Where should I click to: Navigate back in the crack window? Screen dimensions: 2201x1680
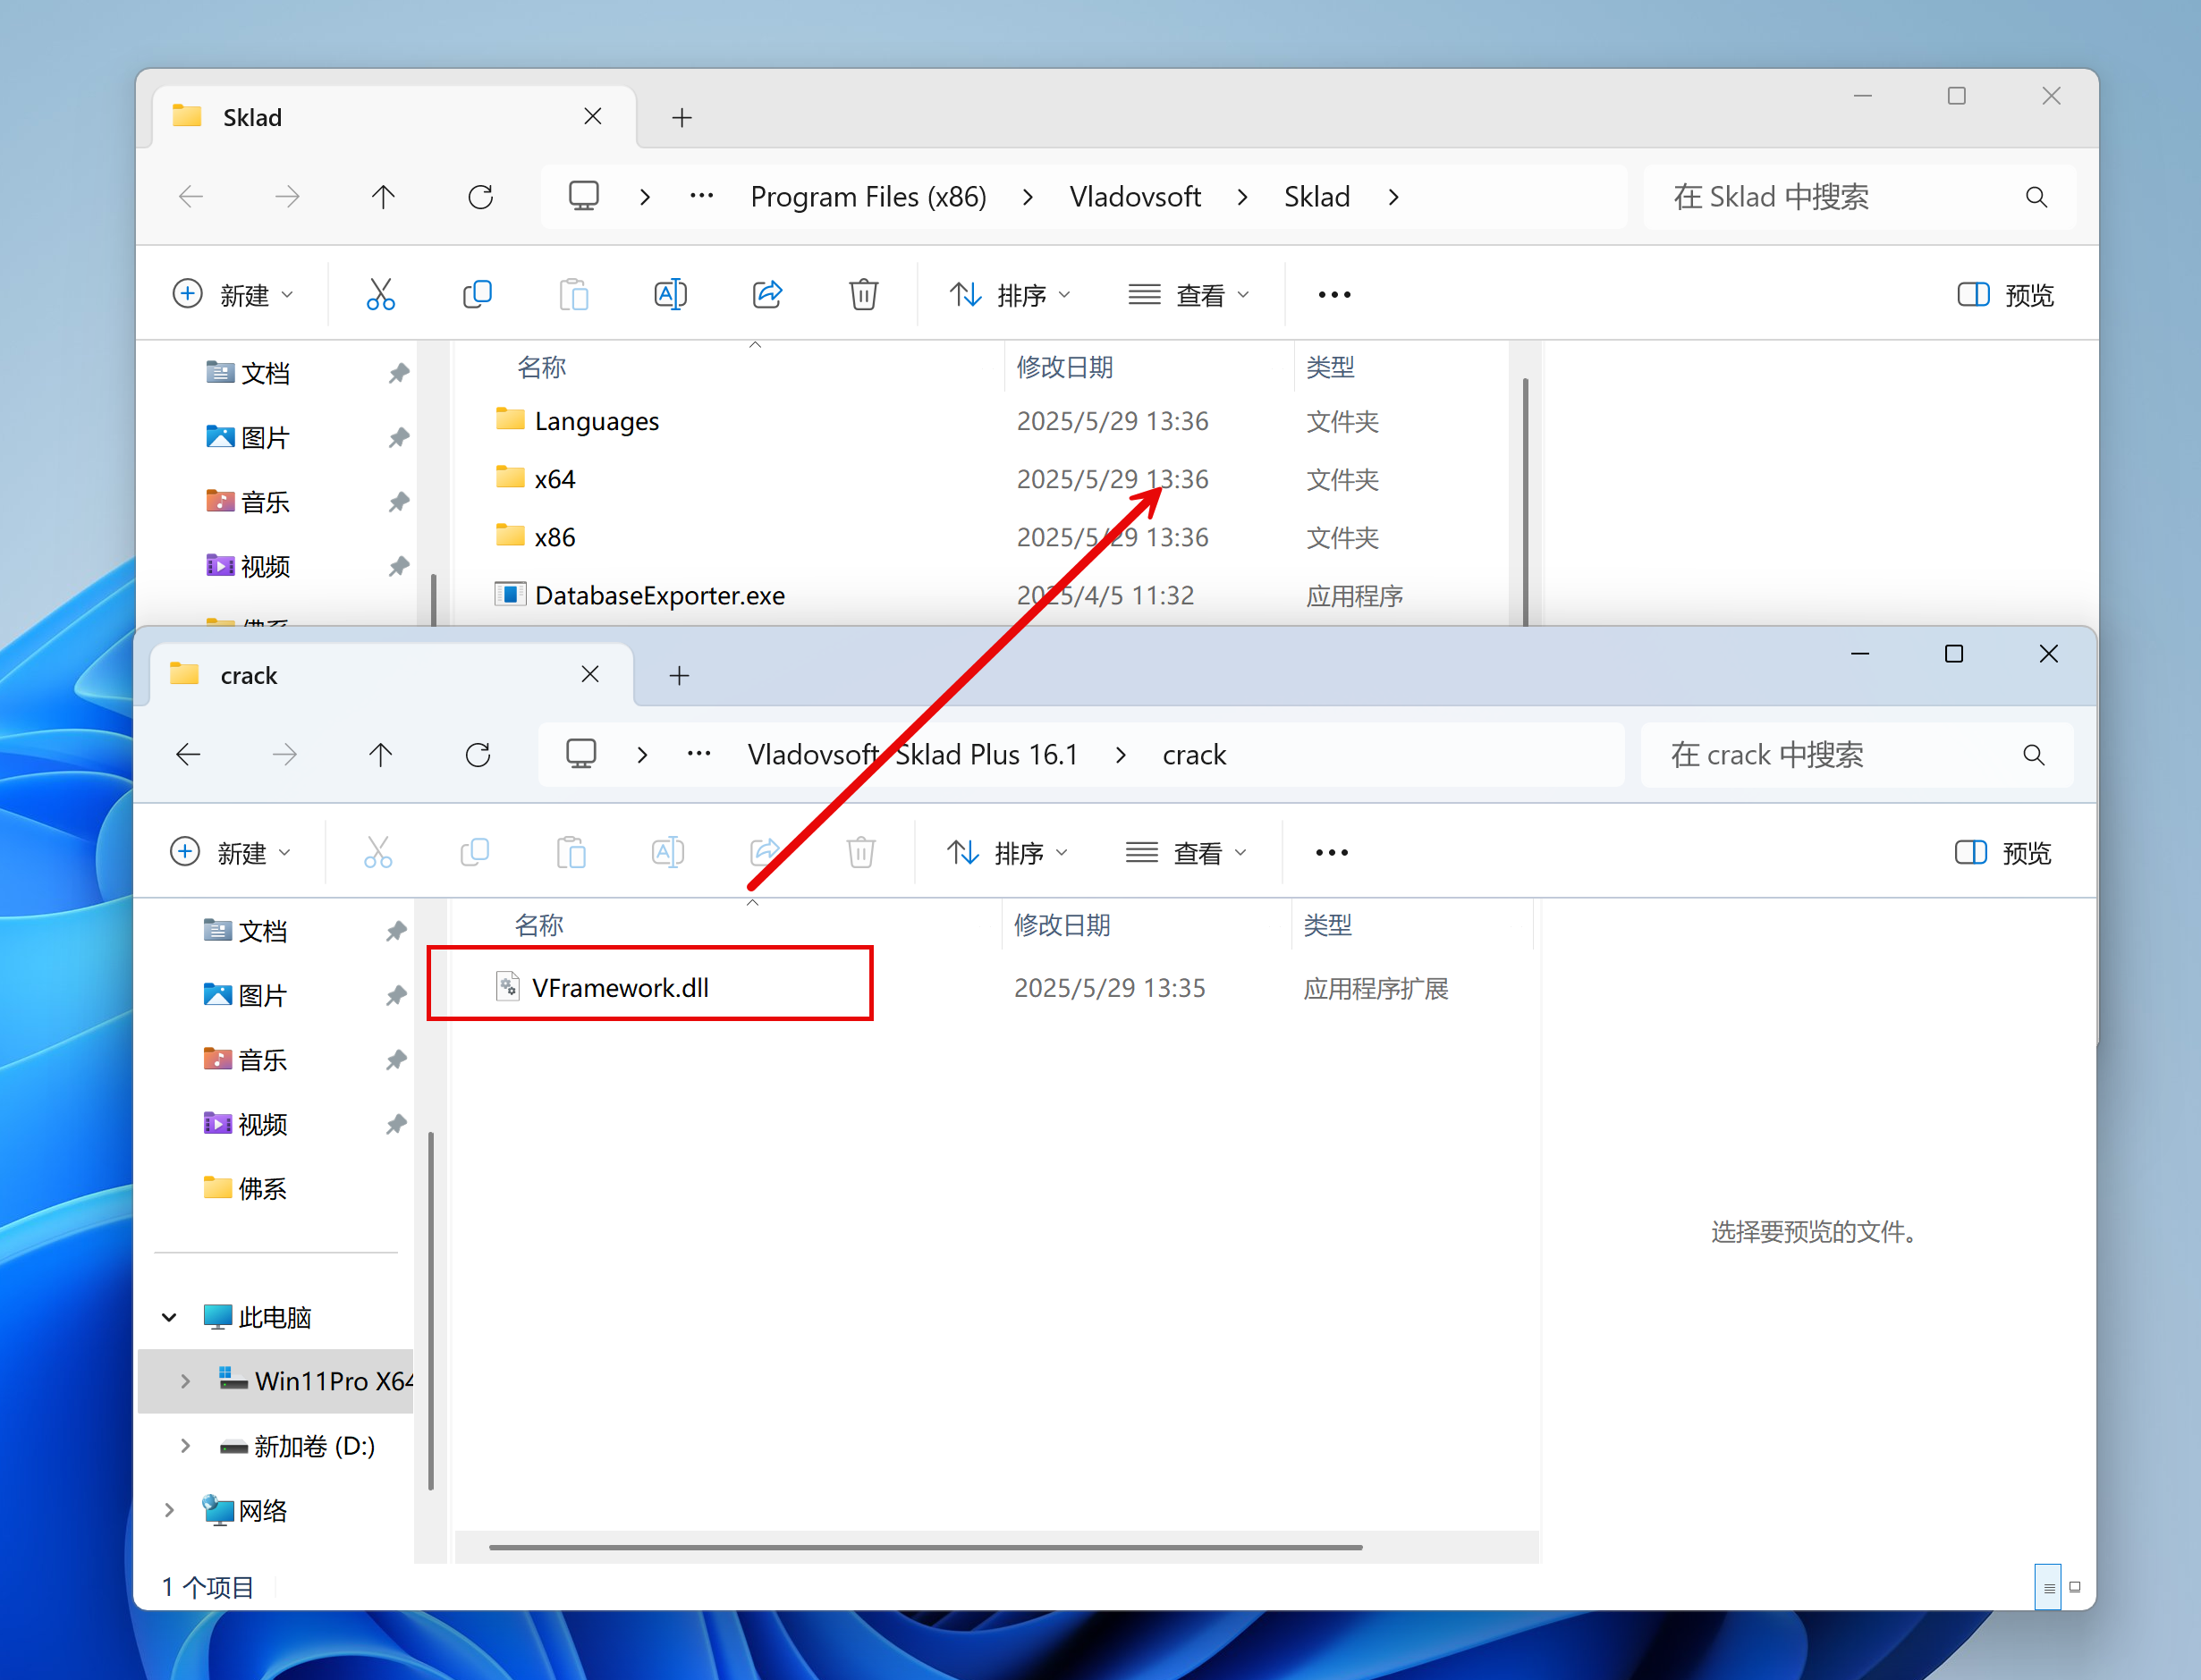189,754
